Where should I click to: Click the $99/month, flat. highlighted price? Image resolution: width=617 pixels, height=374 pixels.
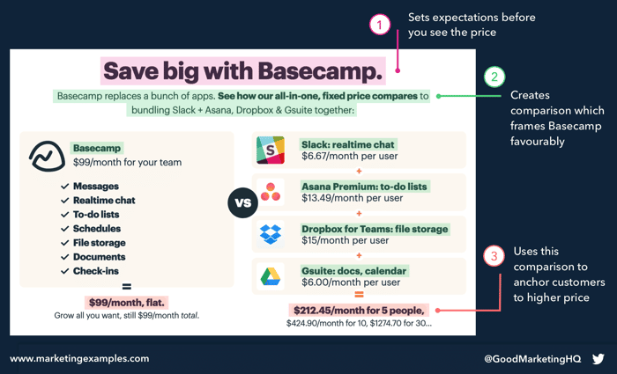click(x=126, y=303)
